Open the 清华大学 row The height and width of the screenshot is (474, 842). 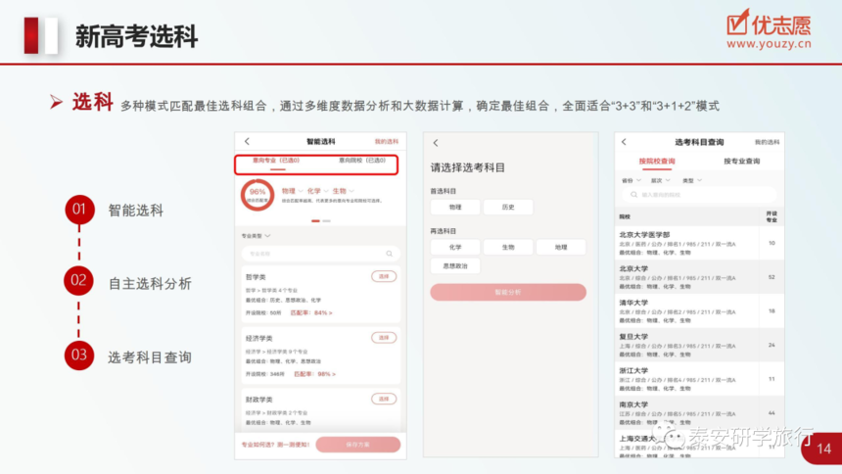(x=699, y=311)
